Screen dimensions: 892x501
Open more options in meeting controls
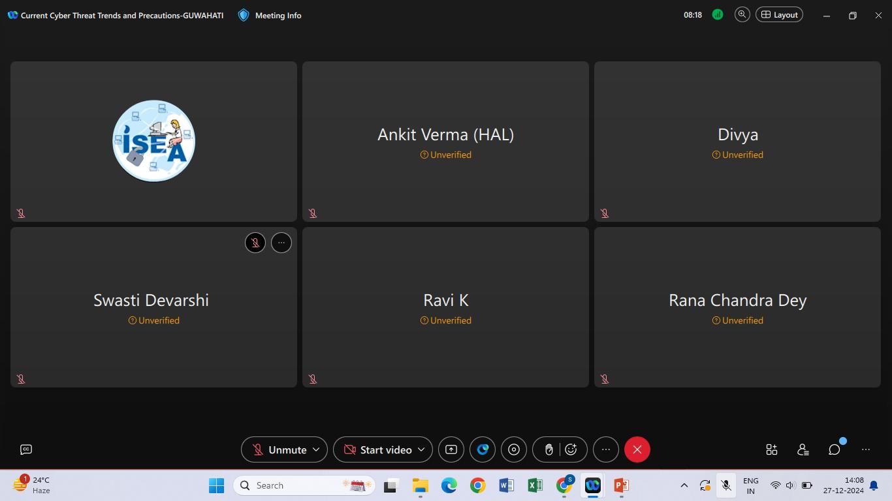click(x=606, y=449)
